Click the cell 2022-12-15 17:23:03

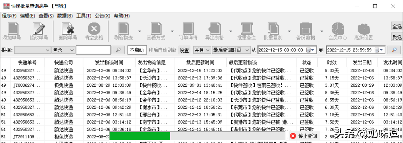(200, 70)
